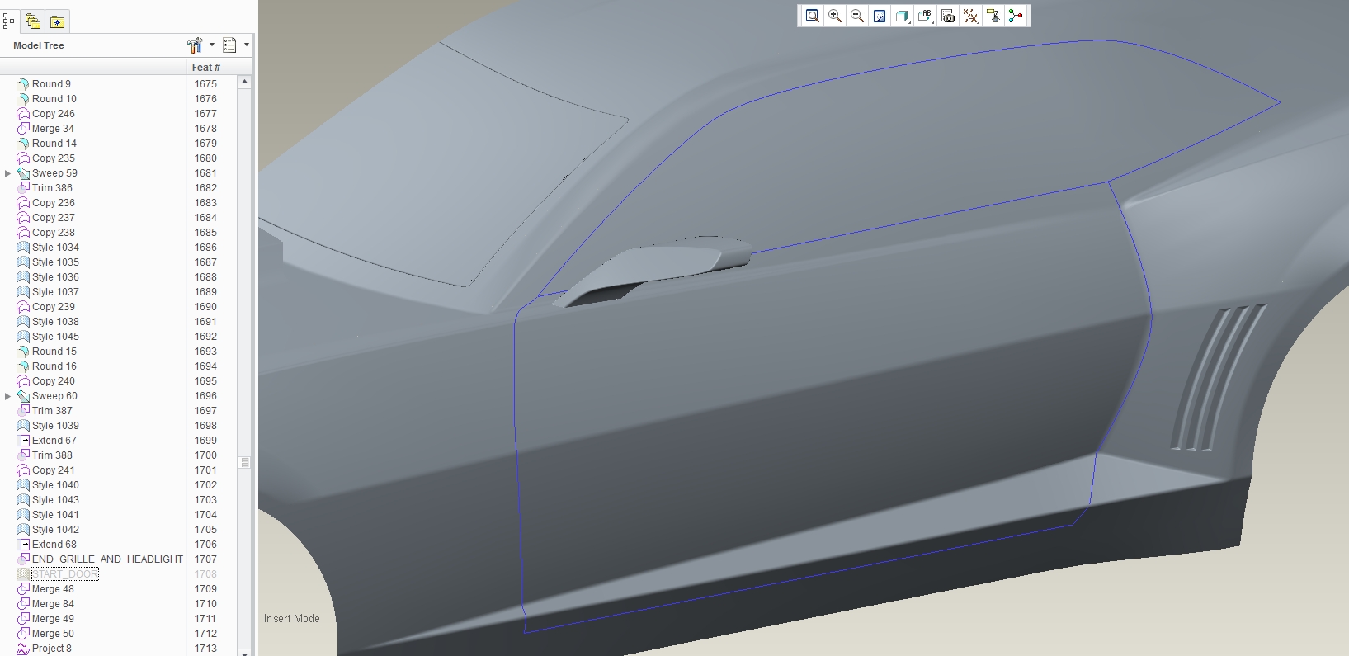Select END_GRILLE_AND_HEADLIGHT feature
The image size is (1349, 656).
click(x=107, y=559)
